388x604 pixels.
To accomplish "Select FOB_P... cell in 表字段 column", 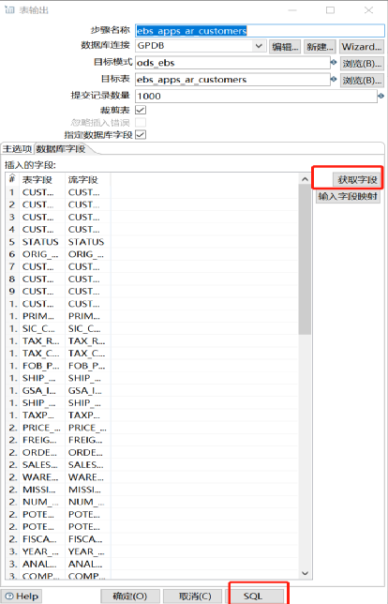I will 41,366.
